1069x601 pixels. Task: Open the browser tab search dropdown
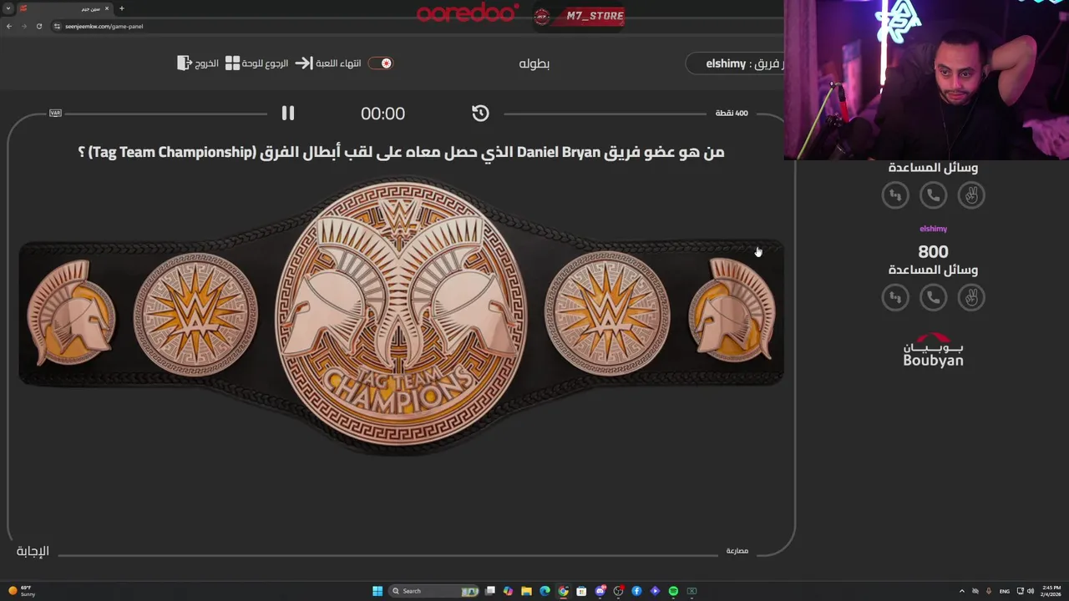click(x=8, y=8)
